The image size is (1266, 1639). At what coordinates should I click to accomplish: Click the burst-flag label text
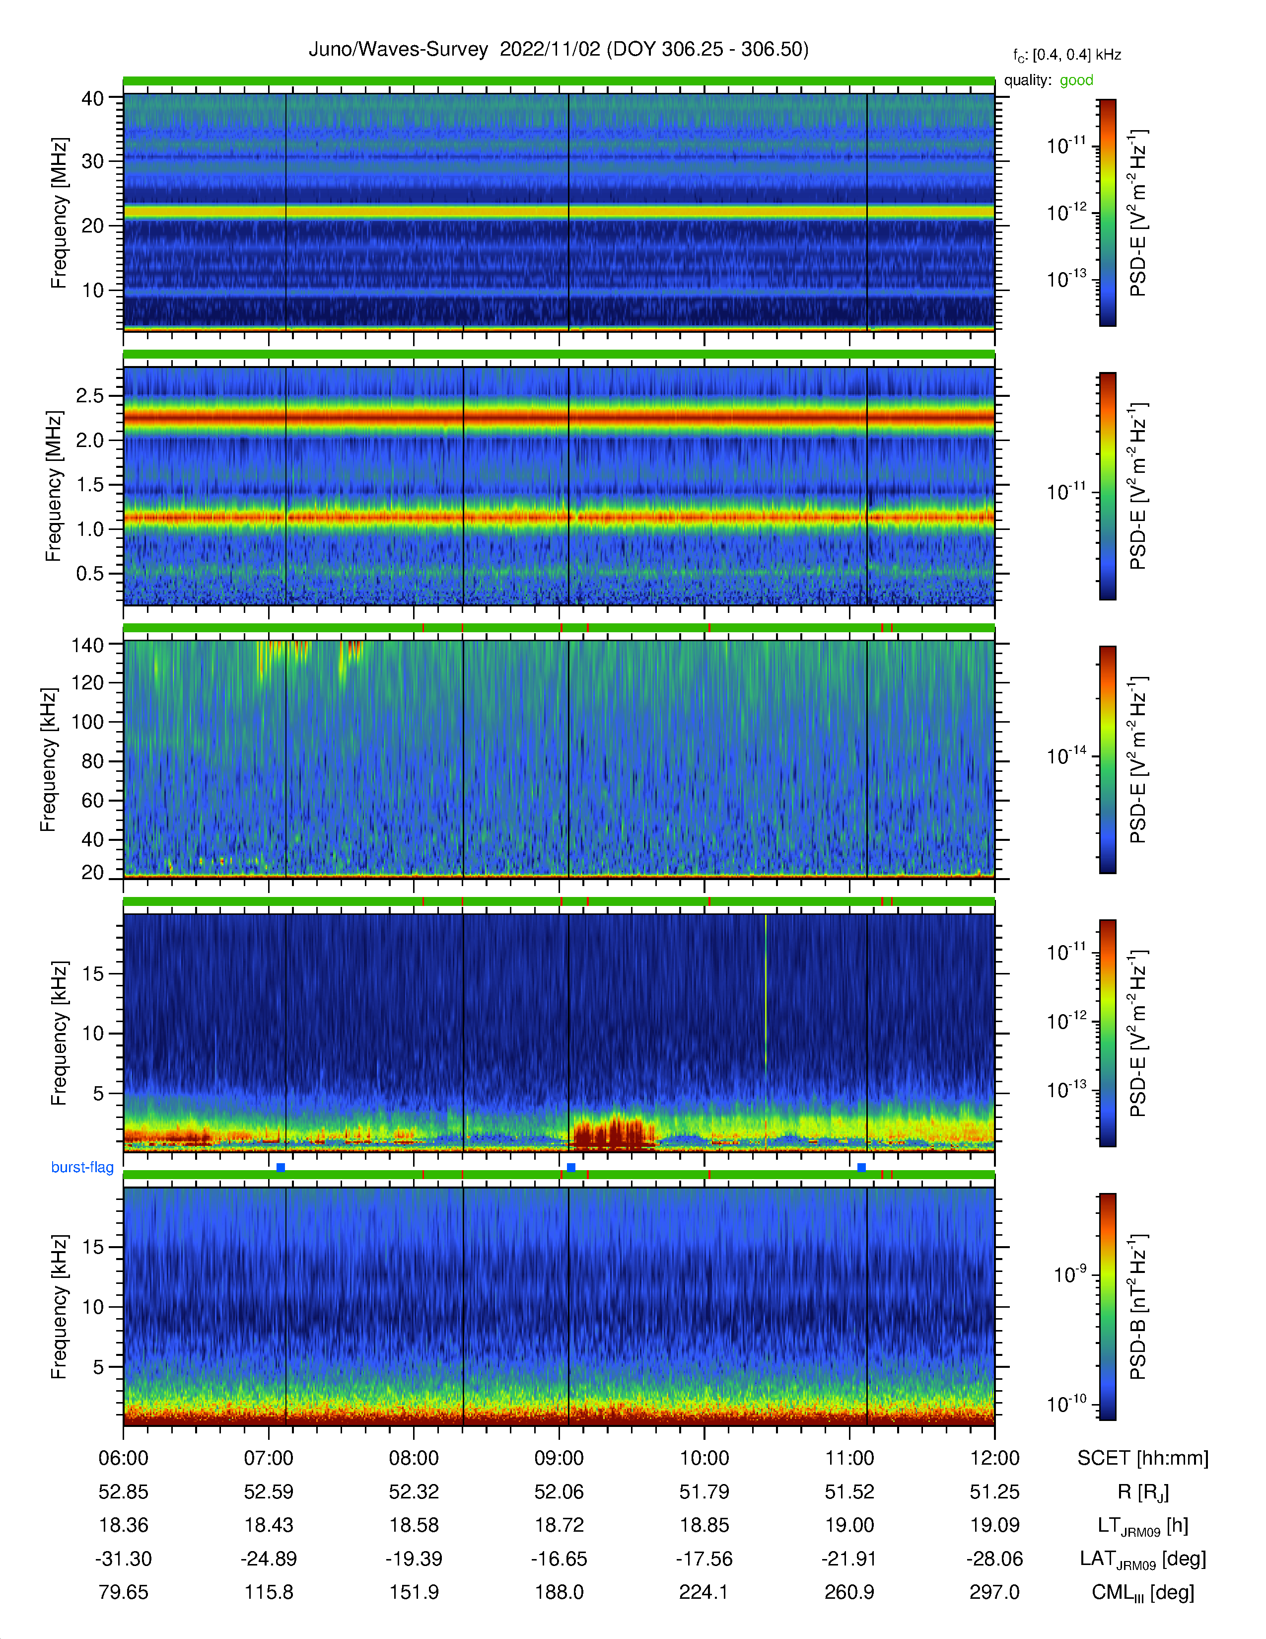(x=82, y=1167)
